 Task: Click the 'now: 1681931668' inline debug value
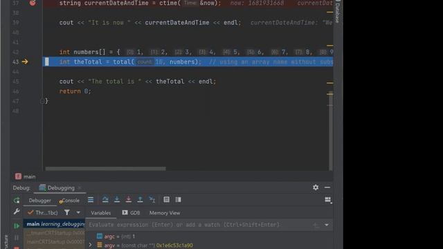click(257, 3)
